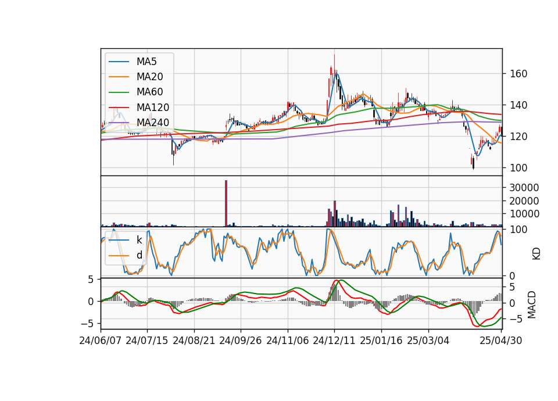The width and height of the screenshot is (558, 401).
Task: Click the 25/01/16 date label
Action: click(381, 341)
